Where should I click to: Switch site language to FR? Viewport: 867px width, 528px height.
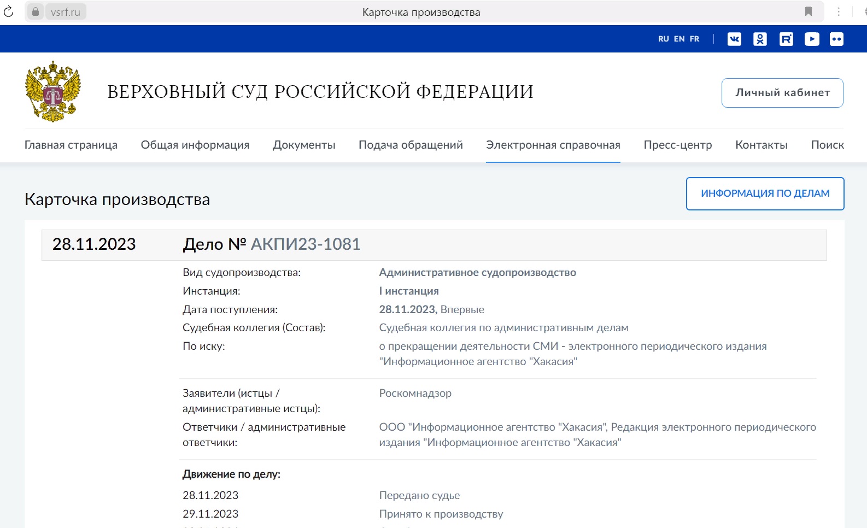pyautogui.click(x=694, y=39)
